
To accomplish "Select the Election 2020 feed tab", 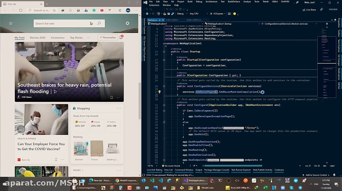I will pos(38,38).
